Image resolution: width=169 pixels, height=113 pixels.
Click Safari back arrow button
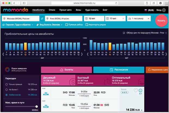[x=14, y=3]
